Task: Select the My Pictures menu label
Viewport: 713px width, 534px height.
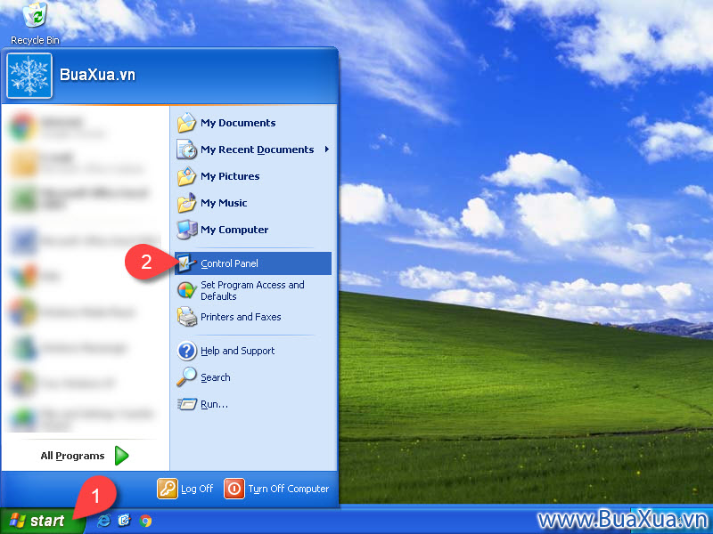Action: point(230,176)
